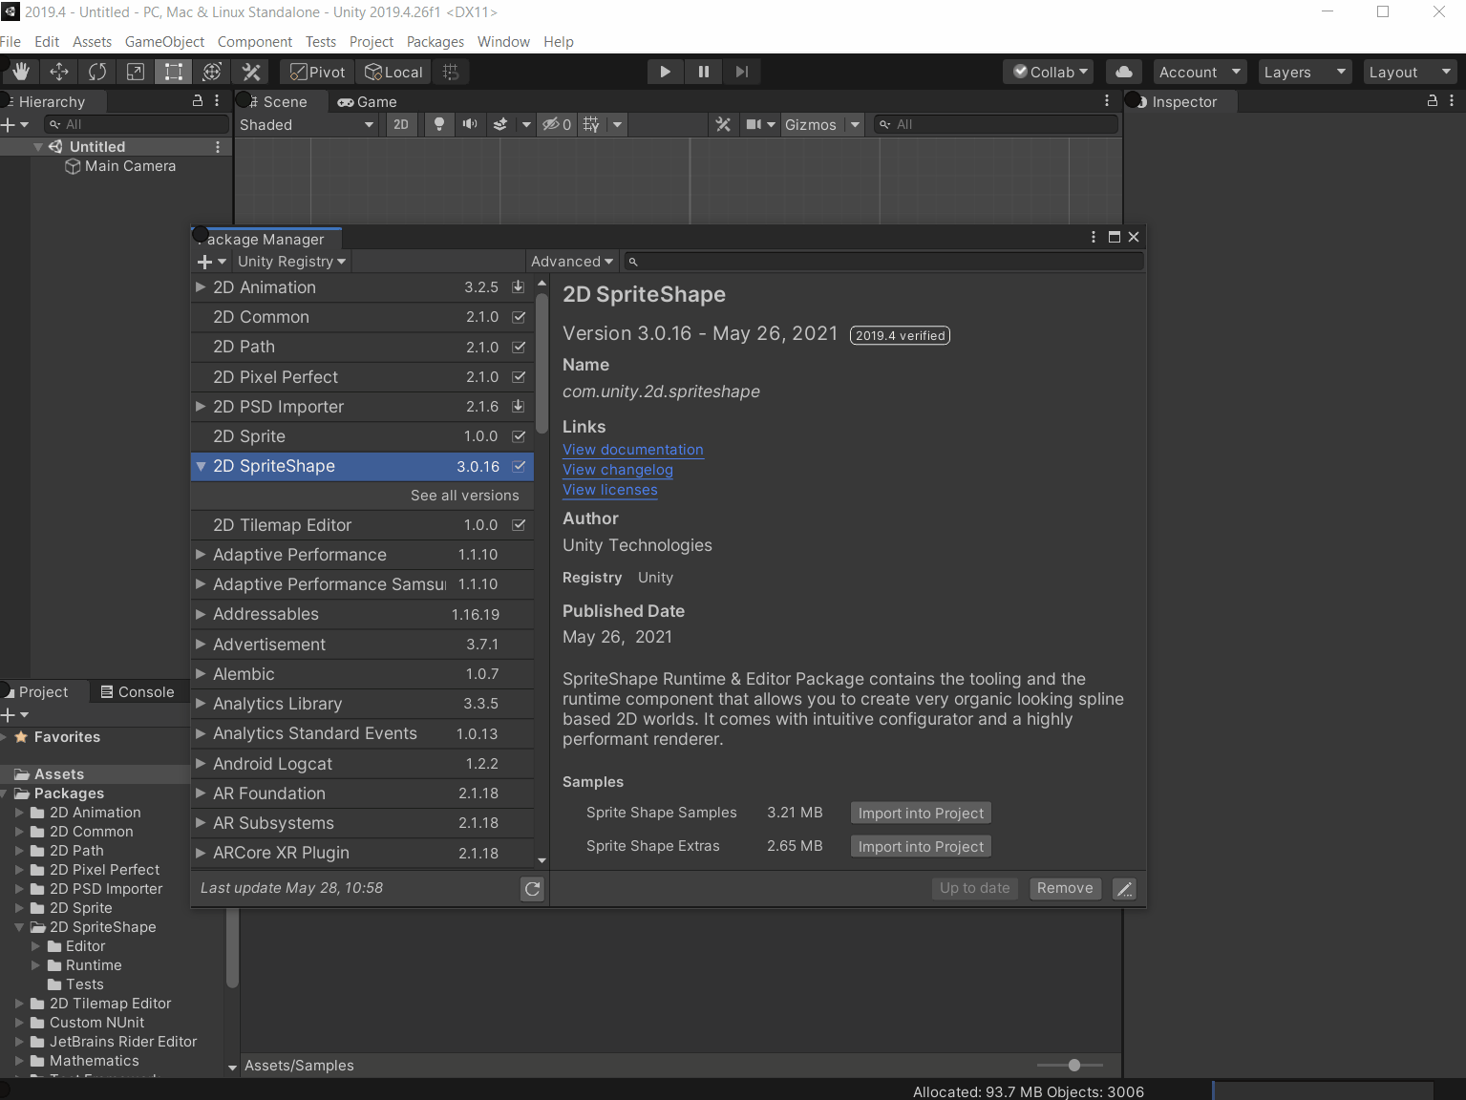Screen dimensions: 1466x1100
Task: Step one frame forward
Action: click(742, 72)
